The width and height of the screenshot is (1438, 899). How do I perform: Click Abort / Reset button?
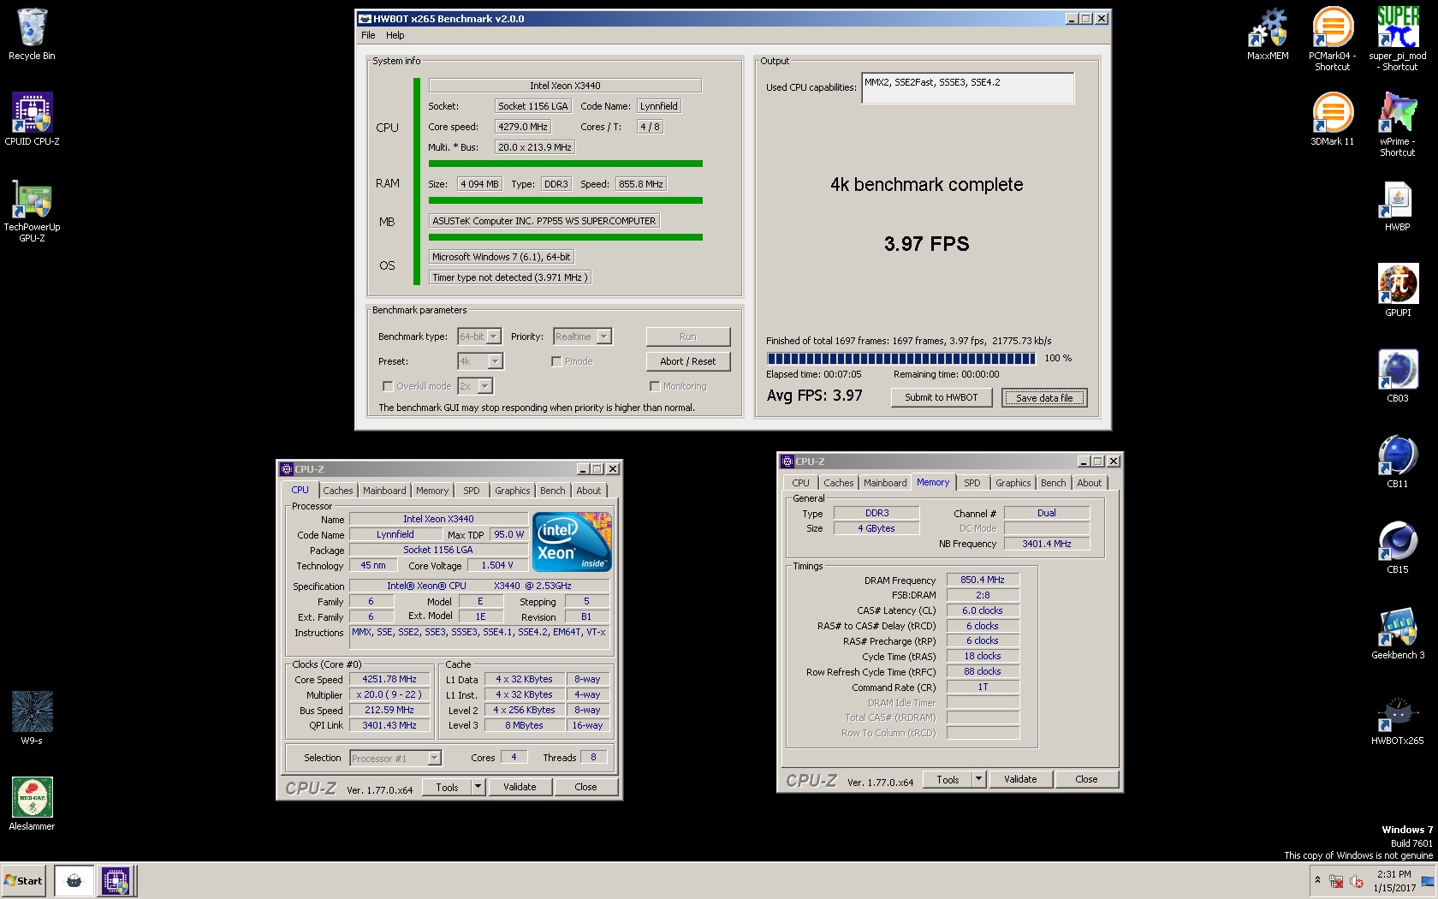pyautogui.click(x=688, y=361)
